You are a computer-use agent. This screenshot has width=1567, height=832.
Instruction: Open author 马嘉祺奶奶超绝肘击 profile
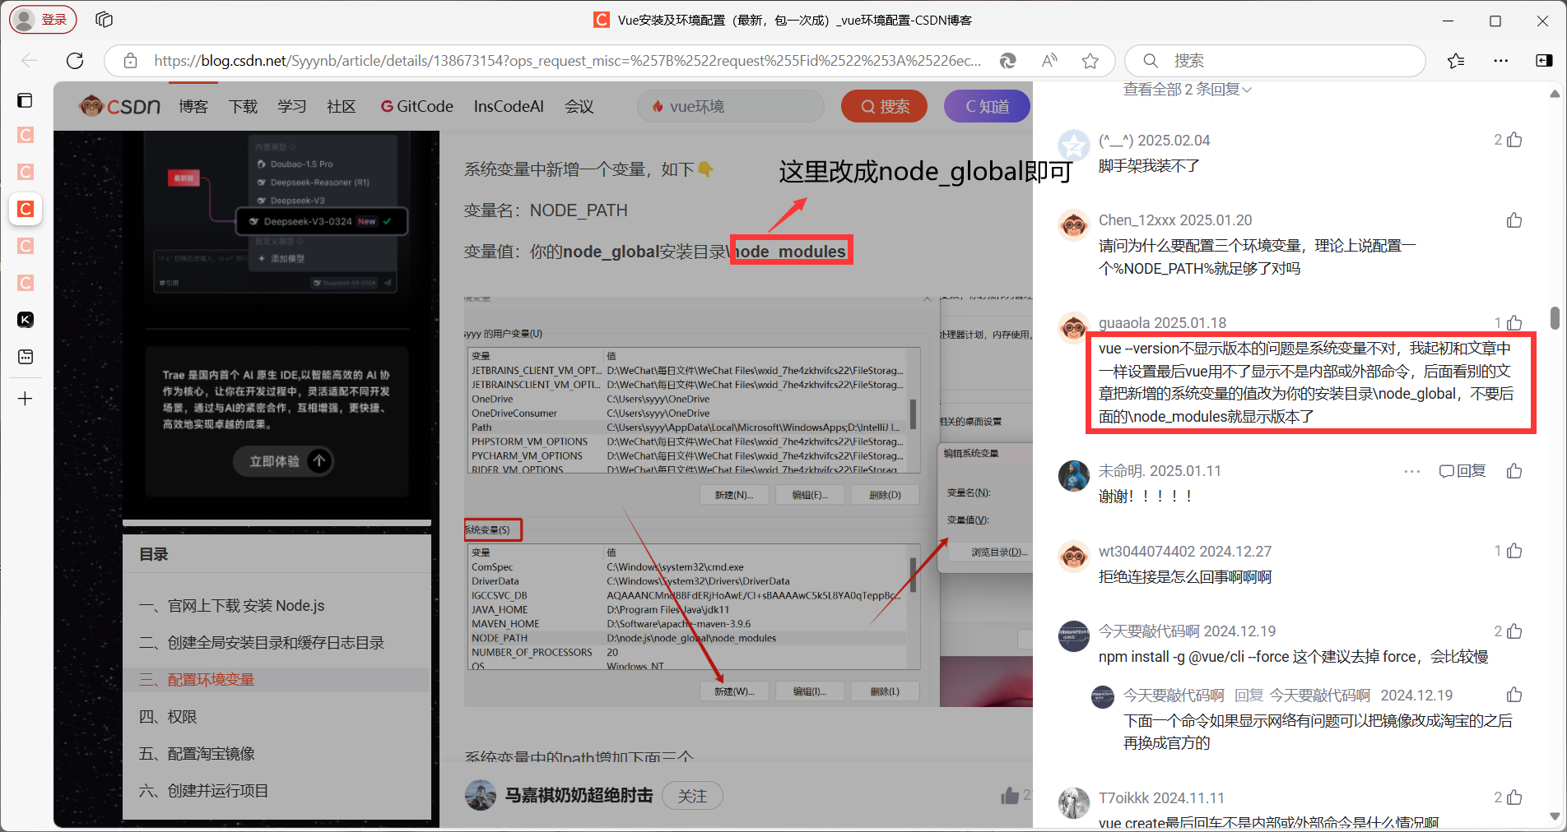(x=579, y=795)
